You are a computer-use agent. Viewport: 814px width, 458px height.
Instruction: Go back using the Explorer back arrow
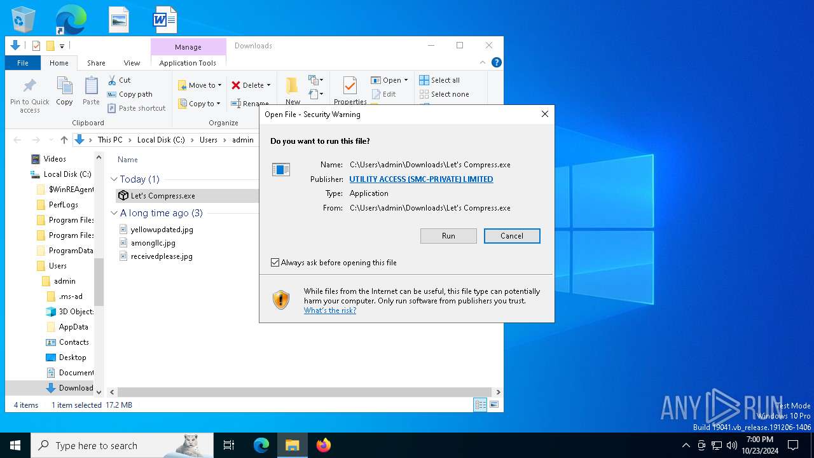point(17,140)
